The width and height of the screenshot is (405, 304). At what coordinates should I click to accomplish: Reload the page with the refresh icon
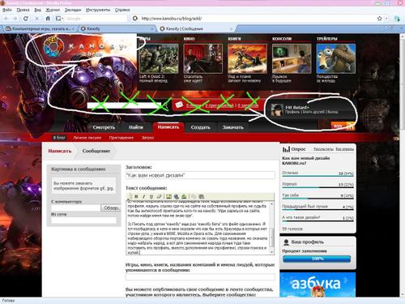(26, 19)
